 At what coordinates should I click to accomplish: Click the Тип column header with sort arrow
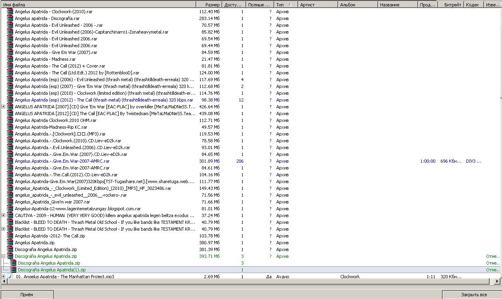[x=285, y=5]
